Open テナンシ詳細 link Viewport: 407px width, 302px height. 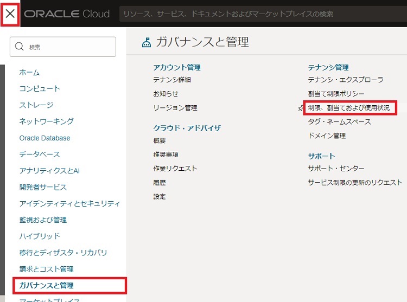click(172, 80)
